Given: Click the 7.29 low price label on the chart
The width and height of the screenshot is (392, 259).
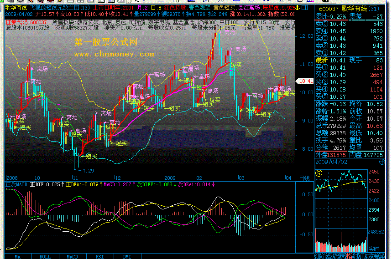Looking at the screenshot, I should [88, 171].
